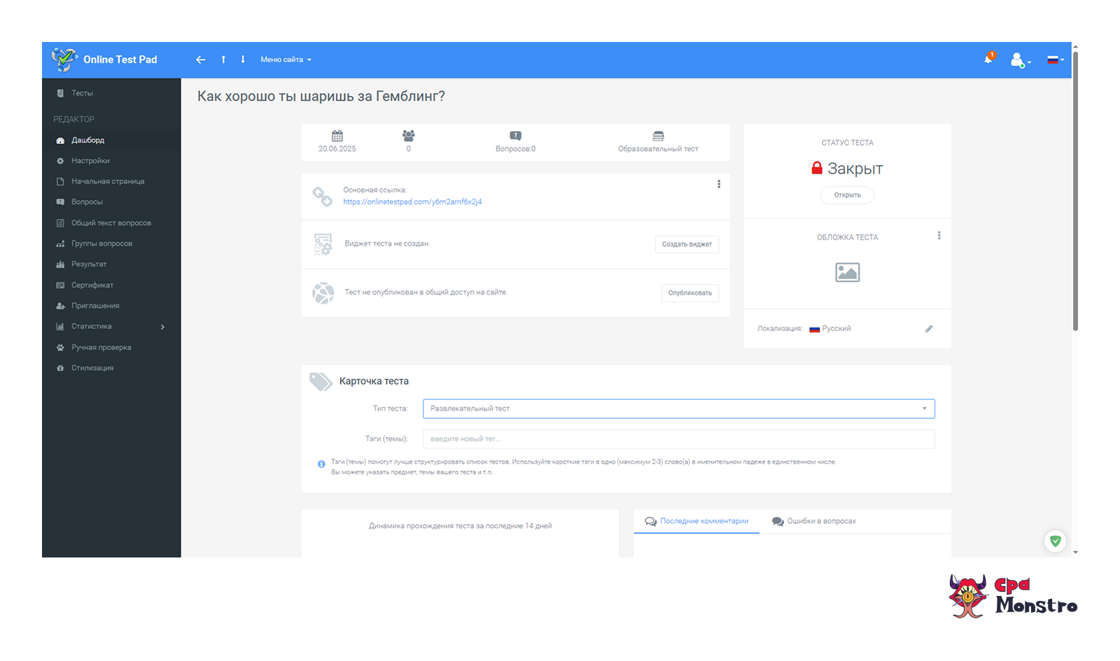Expand the Меню сайта dropdown
Screen dimensions: 1120x661
point(286,59)
